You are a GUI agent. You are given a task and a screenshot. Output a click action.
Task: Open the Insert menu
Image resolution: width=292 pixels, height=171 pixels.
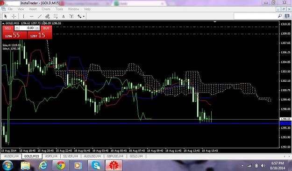coord(33,9)
